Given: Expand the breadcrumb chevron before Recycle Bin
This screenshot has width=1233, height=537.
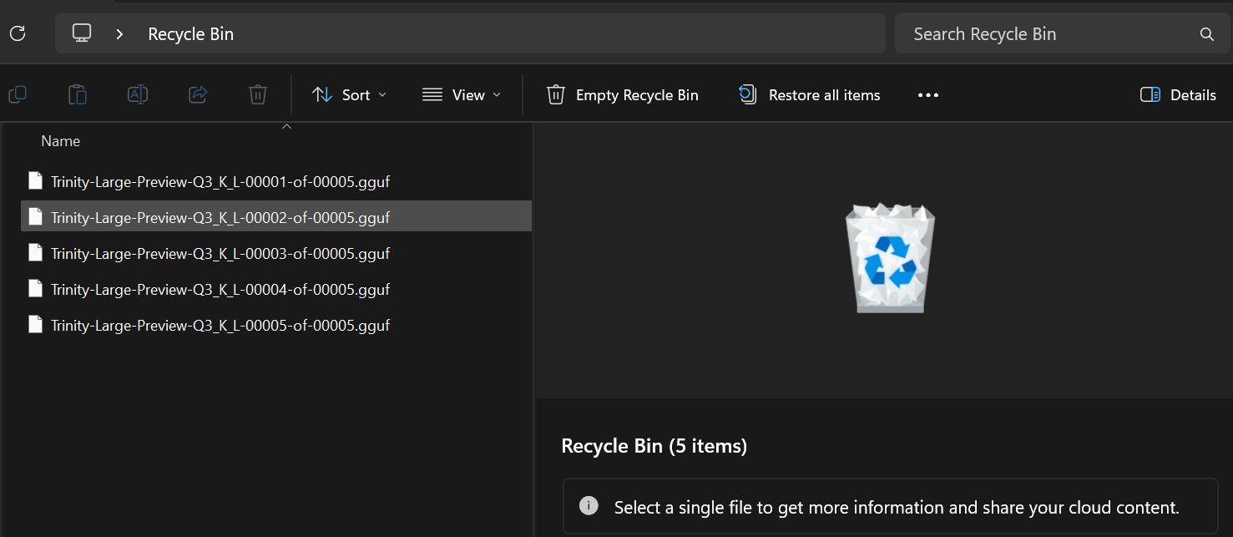Looking at the screenshot, I should (119, 34).
